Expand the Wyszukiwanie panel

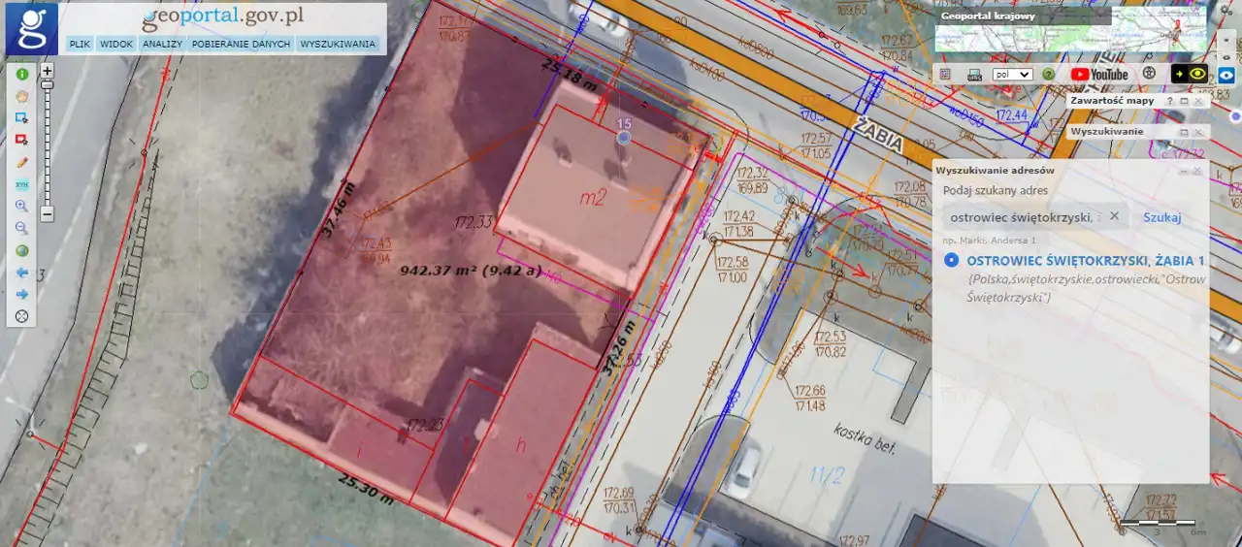[x=1184, y=131]
